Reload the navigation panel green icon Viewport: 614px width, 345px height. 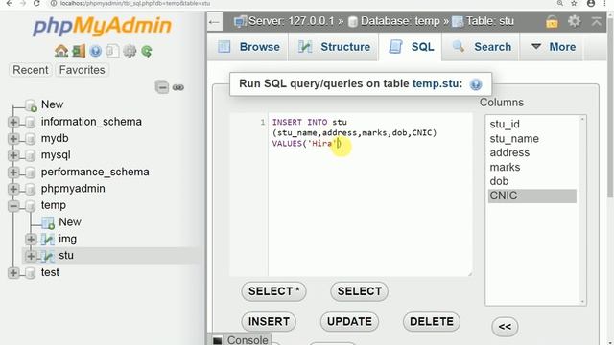tap(147, 51)
